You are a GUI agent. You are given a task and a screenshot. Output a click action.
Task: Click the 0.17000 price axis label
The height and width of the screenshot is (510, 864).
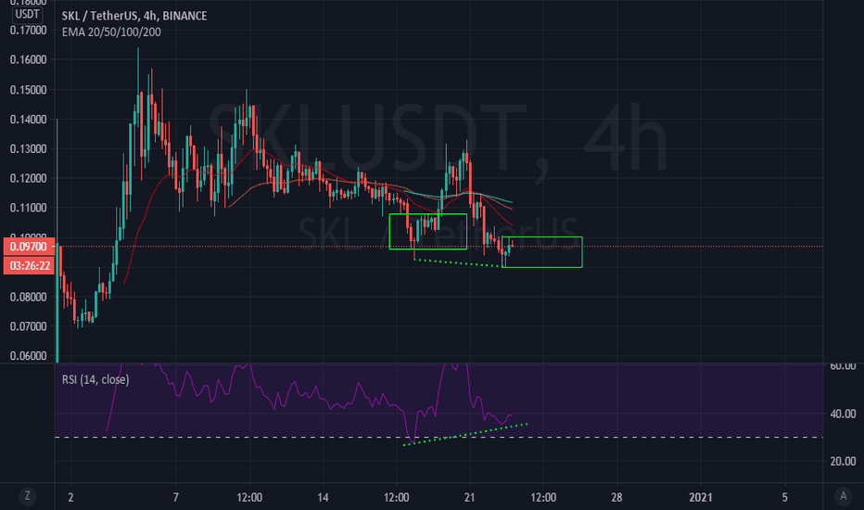pos(28,31)
